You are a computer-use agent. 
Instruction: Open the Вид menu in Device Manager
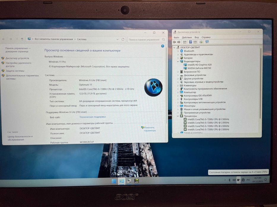197,37
